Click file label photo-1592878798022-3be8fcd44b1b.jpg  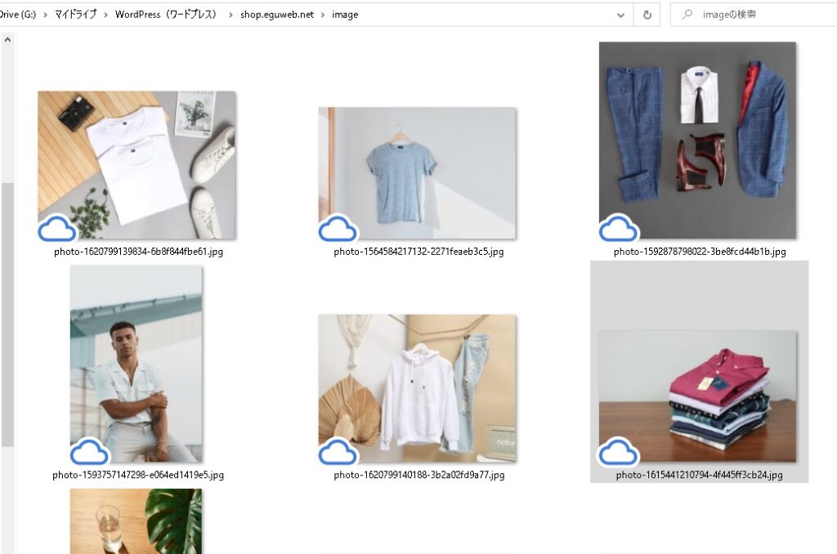(700, 252)
